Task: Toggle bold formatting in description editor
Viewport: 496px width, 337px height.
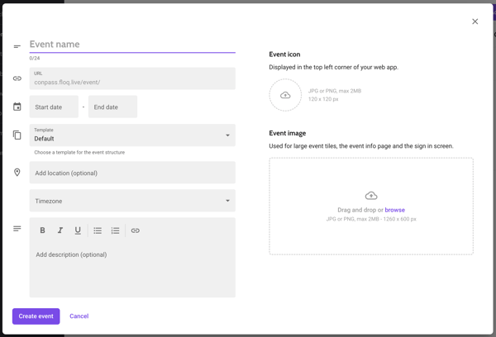Action: 42,230
